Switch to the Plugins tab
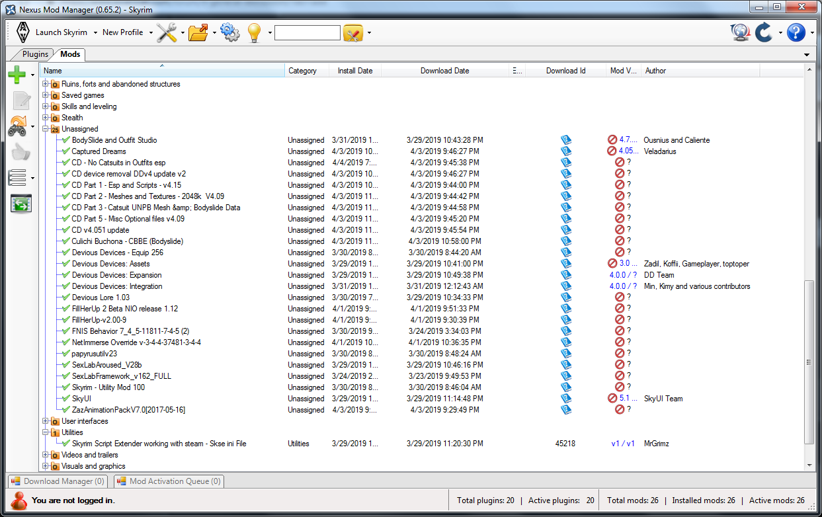 tap(35, 54)
